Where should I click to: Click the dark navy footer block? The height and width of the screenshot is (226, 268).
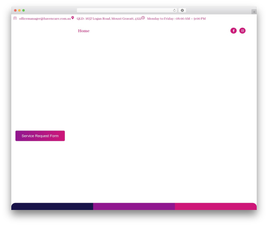coord(52,206)
